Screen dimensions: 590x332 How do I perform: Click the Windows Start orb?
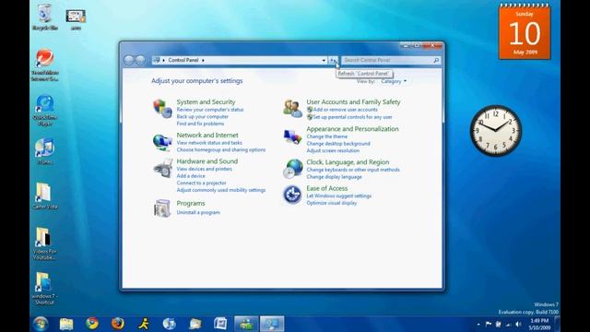(x=41, y=324)
